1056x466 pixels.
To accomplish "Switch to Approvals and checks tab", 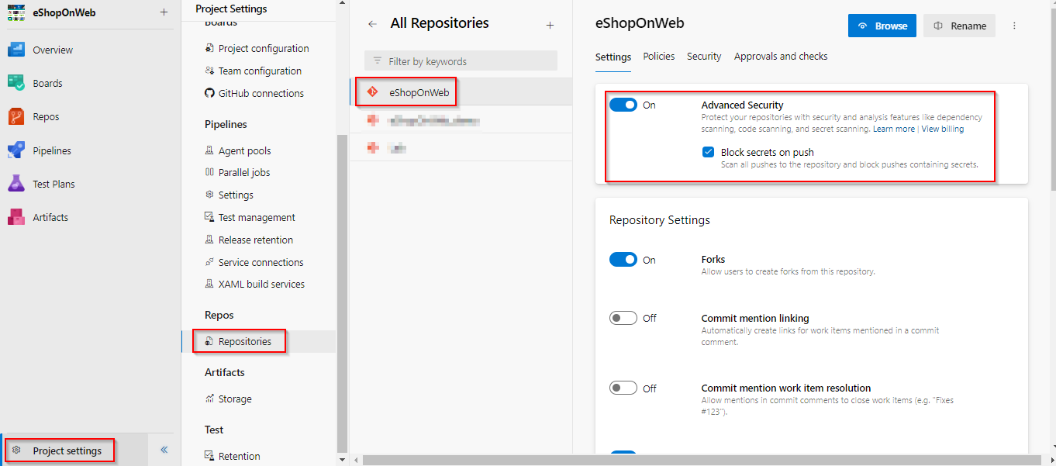I will point(781,57).
